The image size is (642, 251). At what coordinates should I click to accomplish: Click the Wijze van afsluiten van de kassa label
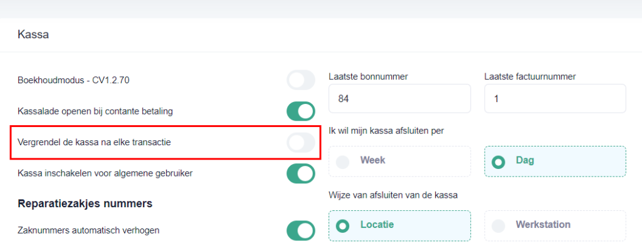pos(393,195)
